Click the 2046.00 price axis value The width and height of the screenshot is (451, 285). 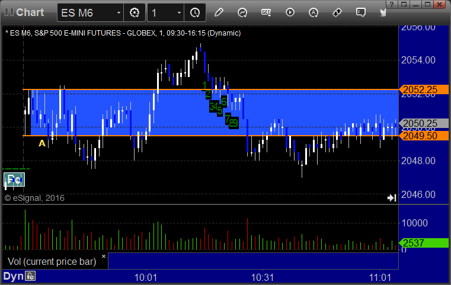418,195
